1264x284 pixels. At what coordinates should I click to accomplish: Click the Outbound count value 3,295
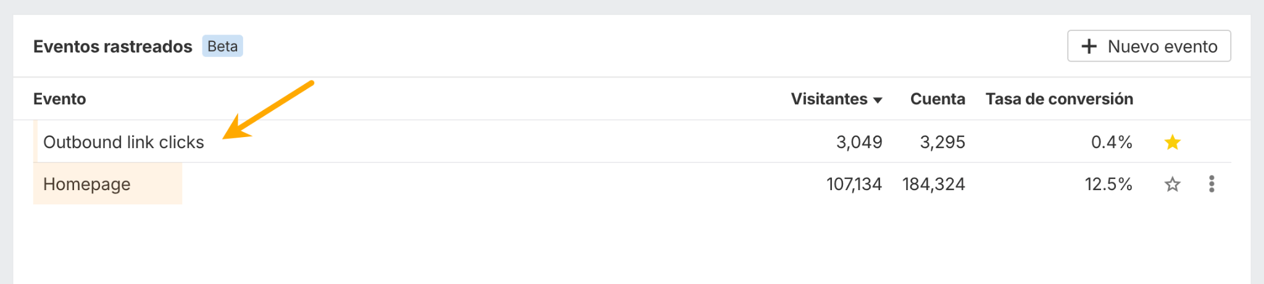point(942,142)
